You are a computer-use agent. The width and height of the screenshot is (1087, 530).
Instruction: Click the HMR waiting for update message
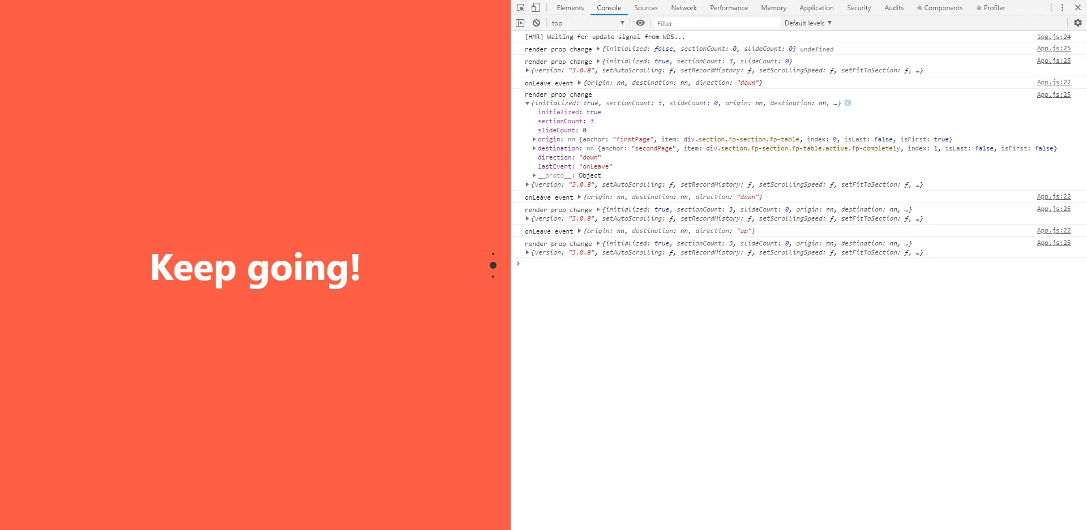[x=605, y=37]
